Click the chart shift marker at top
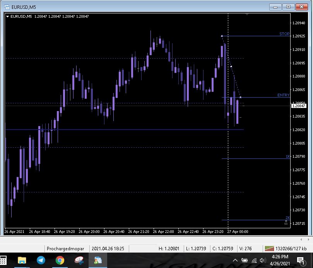Screen dimensions: 313x268 [247, 15]
